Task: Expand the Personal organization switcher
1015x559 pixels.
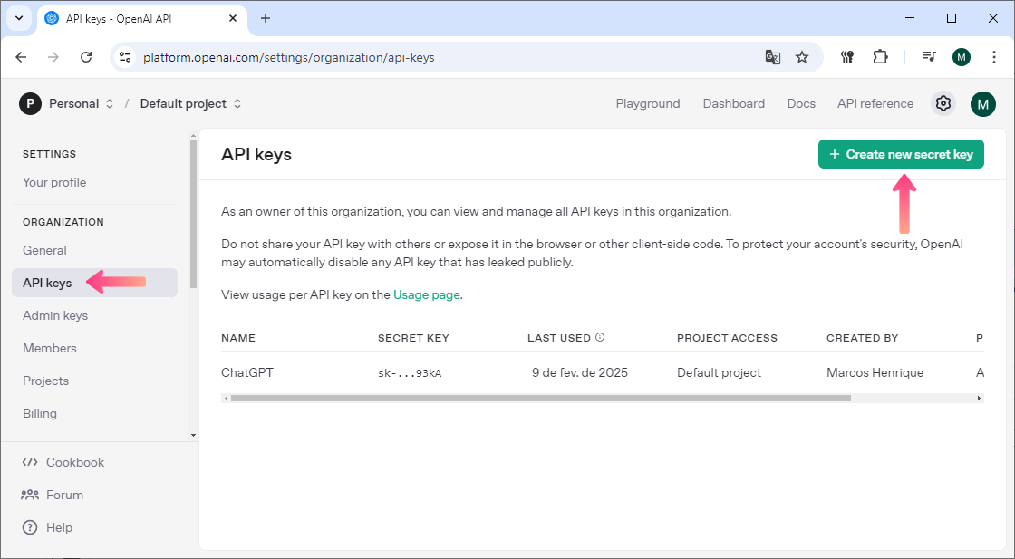Action: [x=81, y=103]
